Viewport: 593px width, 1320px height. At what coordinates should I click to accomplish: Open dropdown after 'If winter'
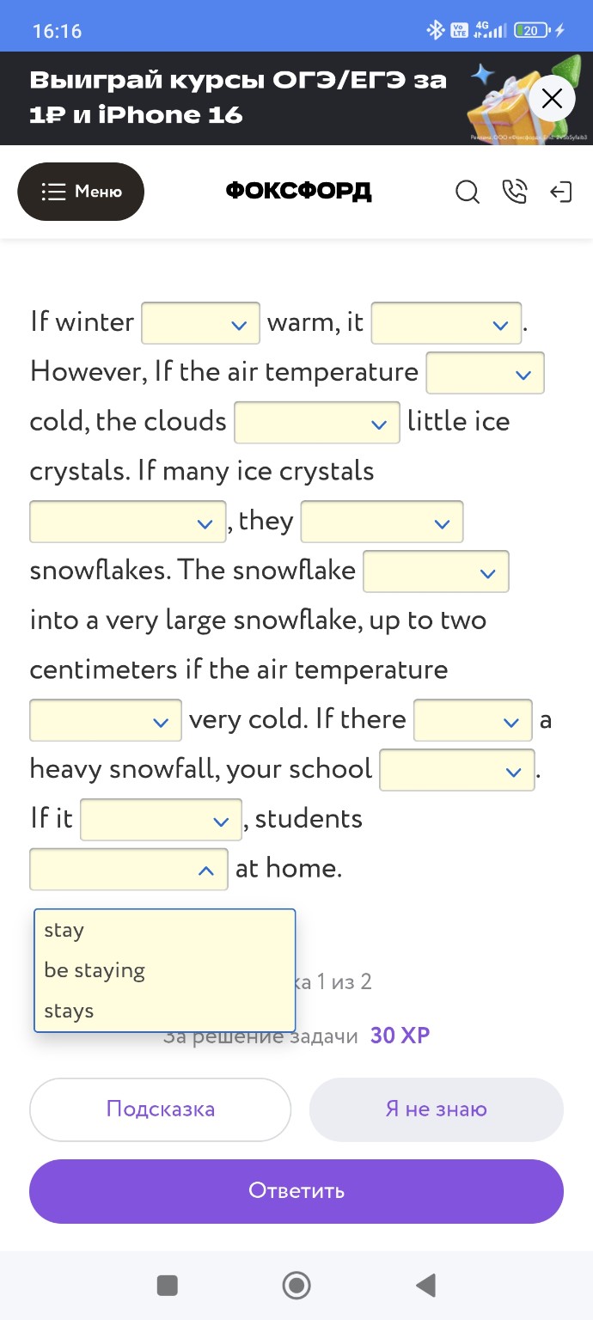[201, 323]
